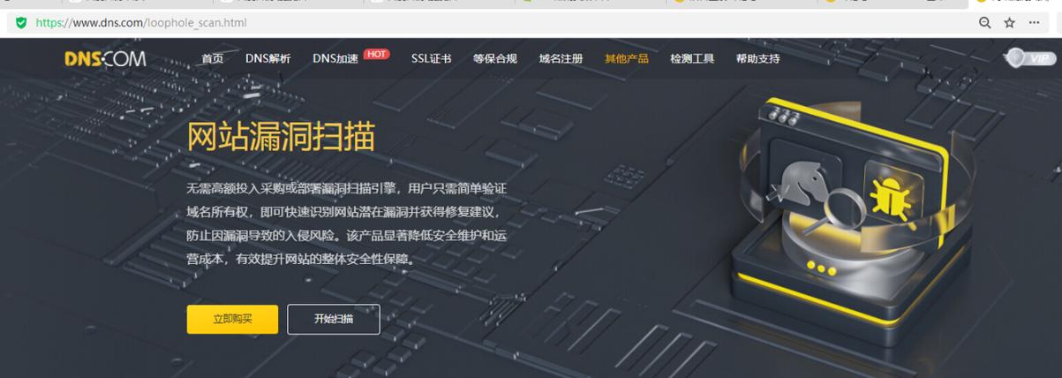Open the 检测工具 menu item

click(x=692, y=59)
